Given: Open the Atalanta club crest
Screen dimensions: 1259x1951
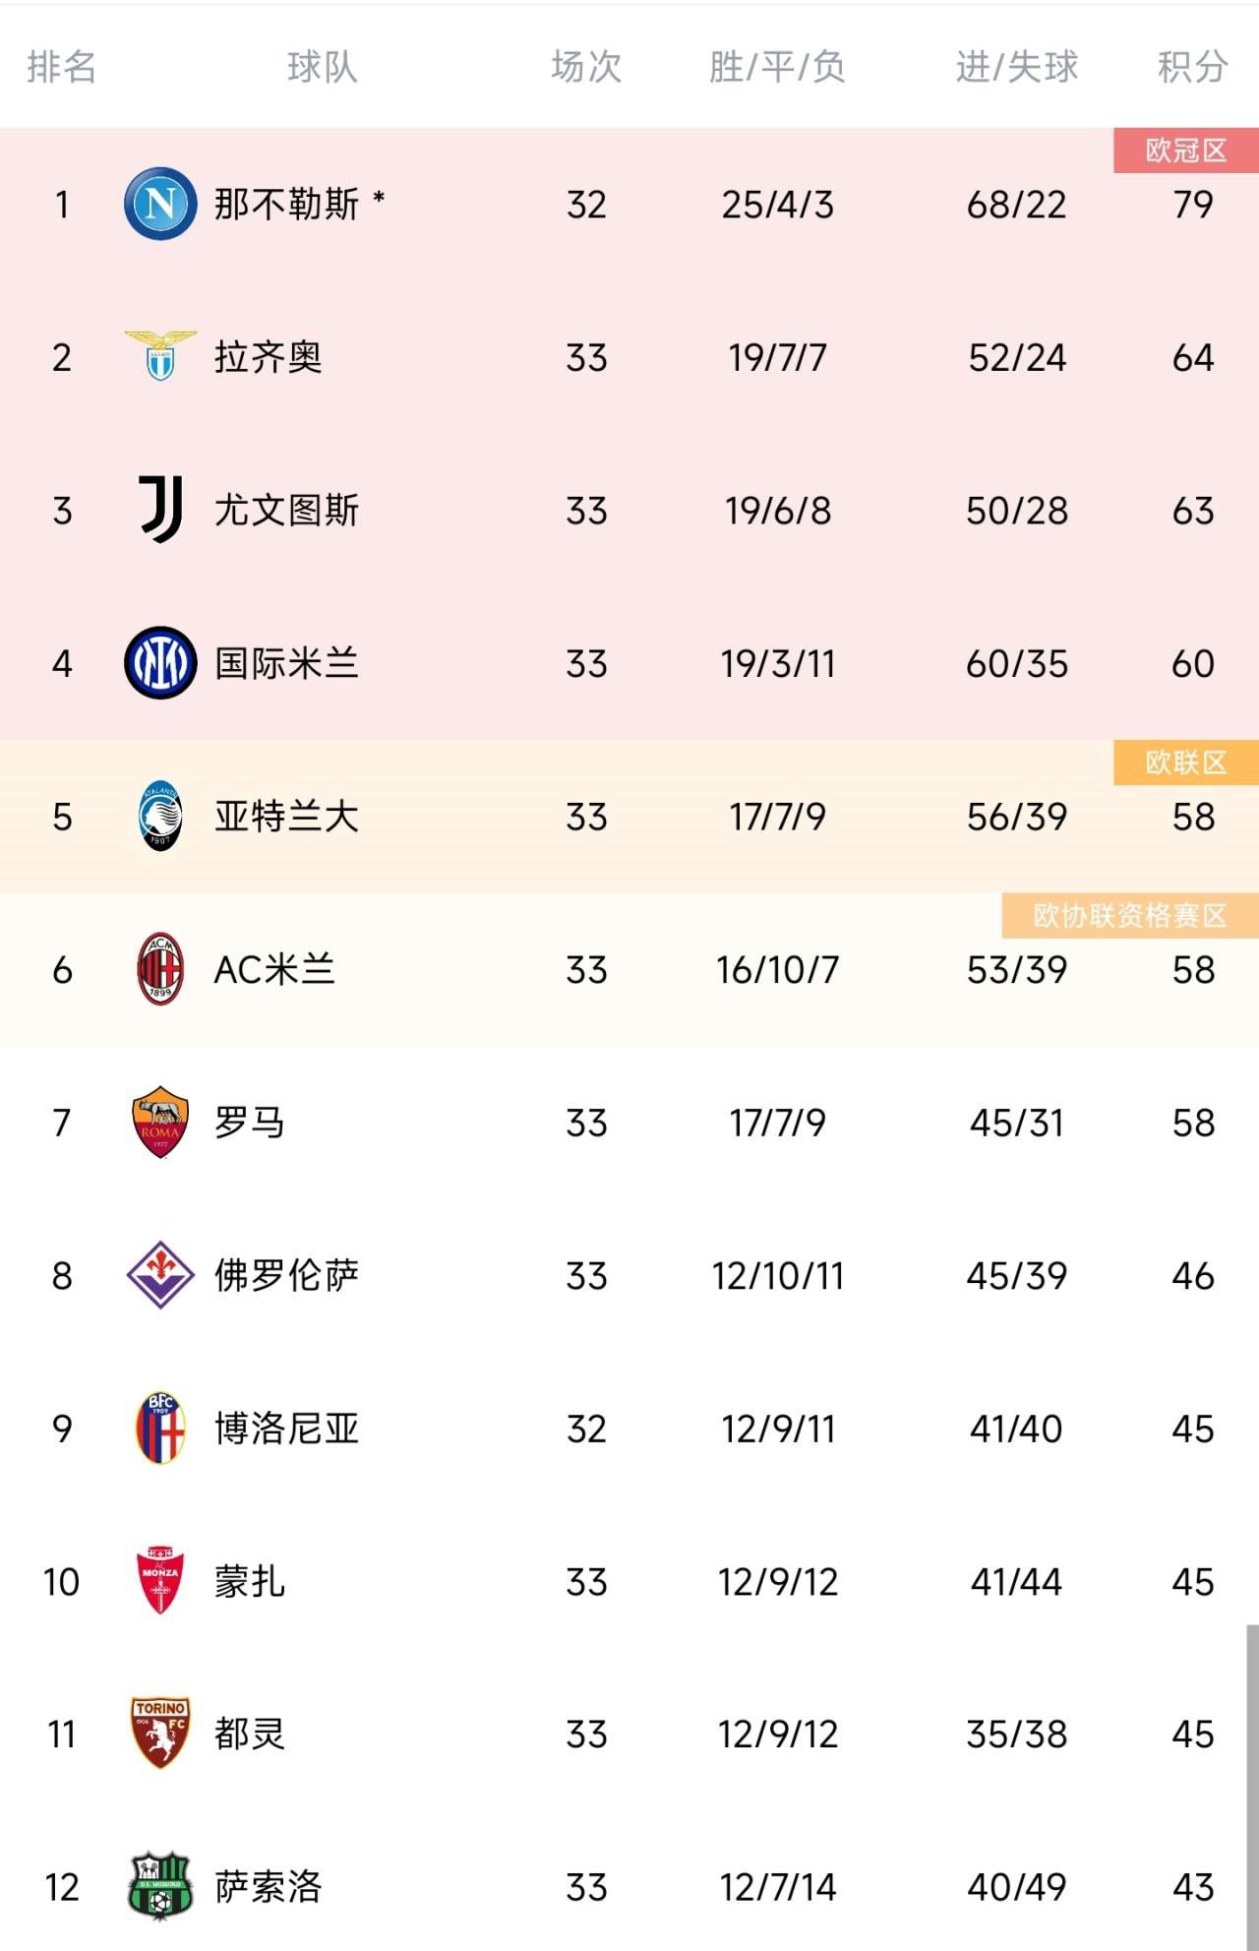Looking at the screenshot, I should 160,816.
